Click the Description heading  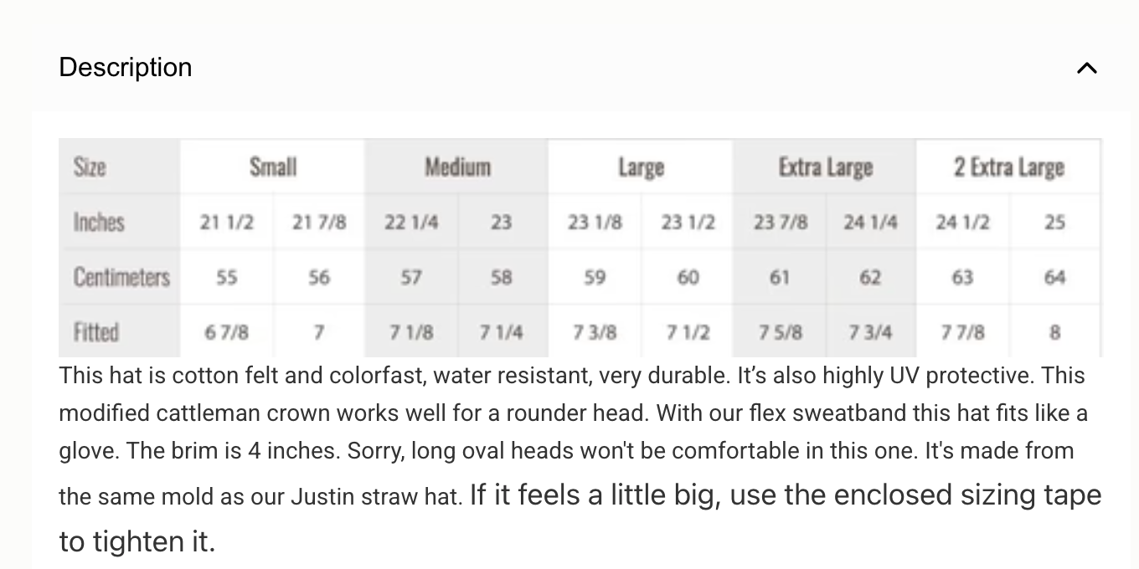tap(126, 68)
